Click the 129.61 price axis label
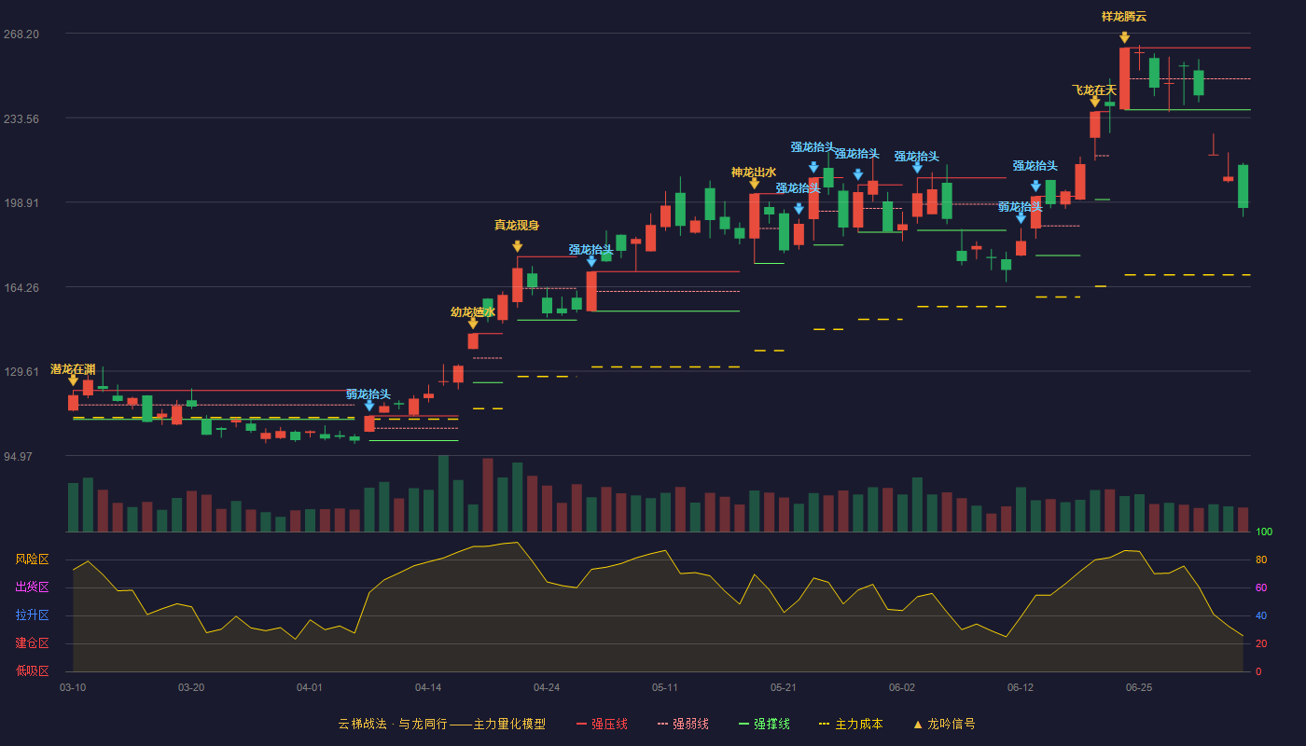 coord(21,371)
